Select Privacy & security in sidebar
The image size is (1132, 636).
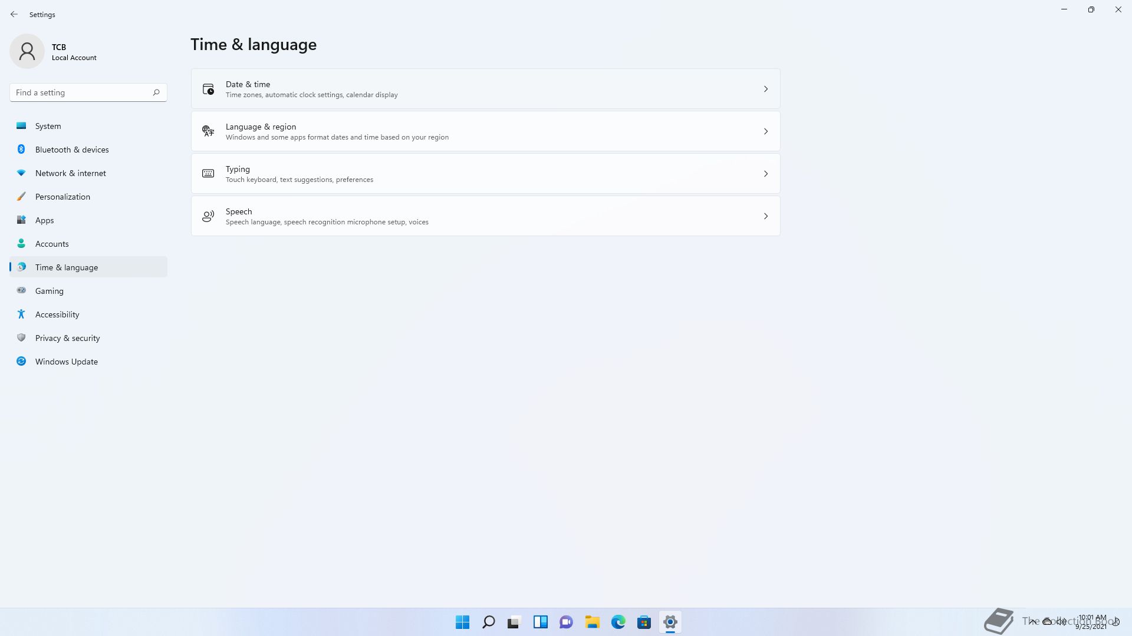(x=67, y=338)
